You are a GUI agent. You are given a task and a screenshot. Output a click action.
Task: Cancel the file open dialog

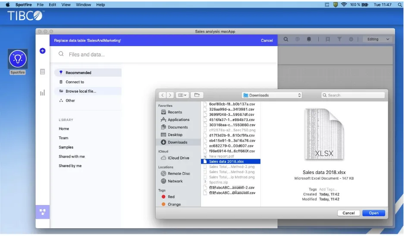coord(348,213)
